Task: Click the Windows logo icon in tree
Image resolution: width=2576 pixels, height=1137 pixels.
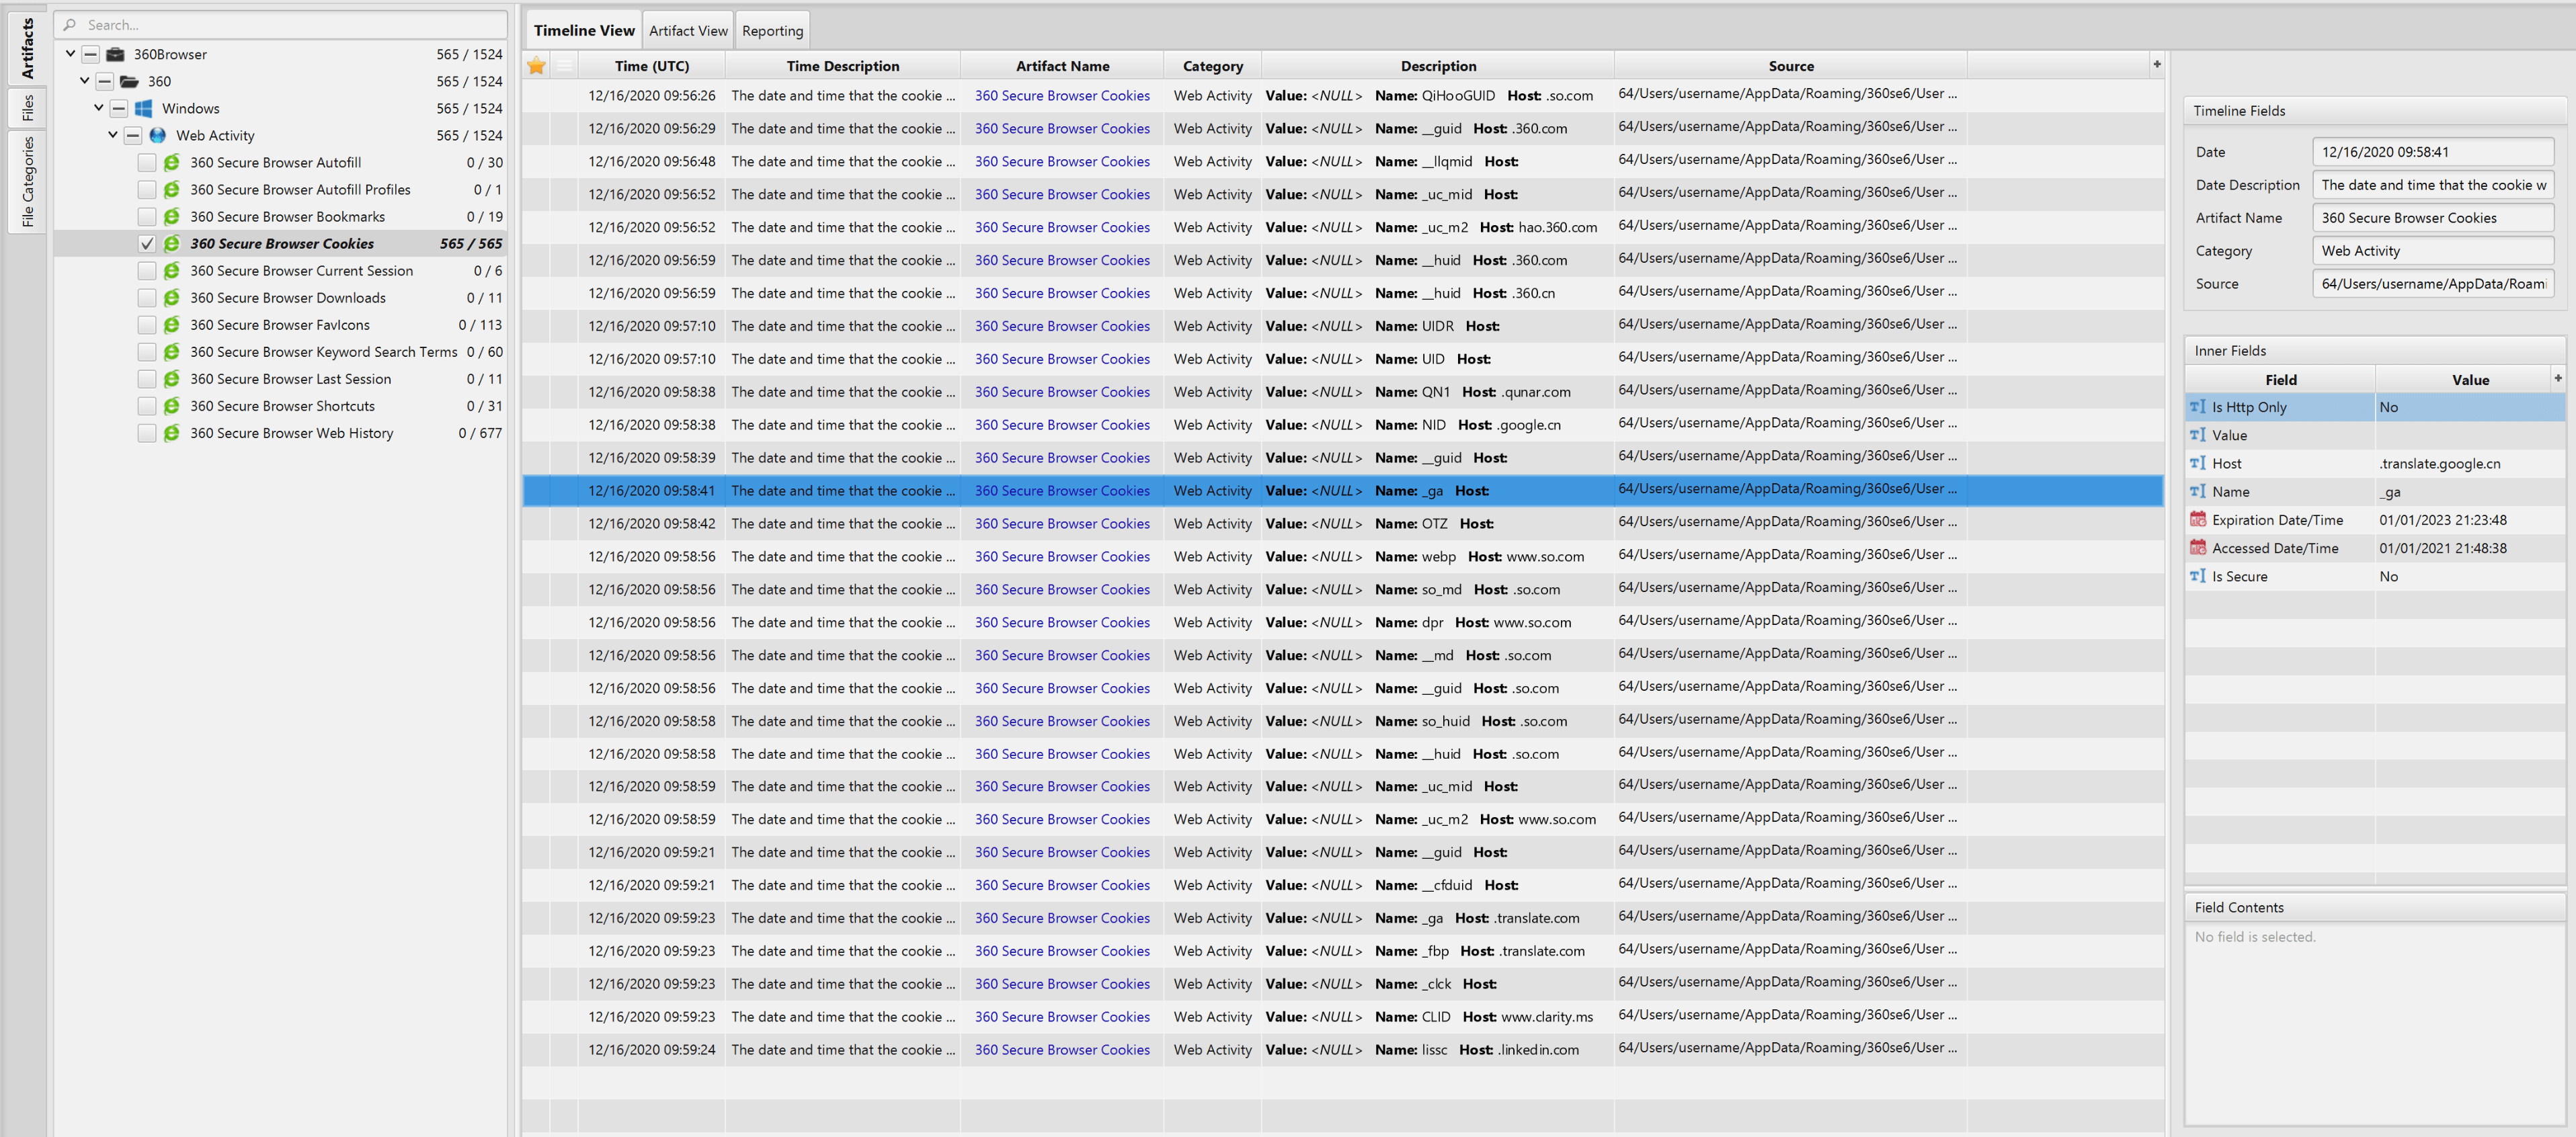Action: [144, 108]
